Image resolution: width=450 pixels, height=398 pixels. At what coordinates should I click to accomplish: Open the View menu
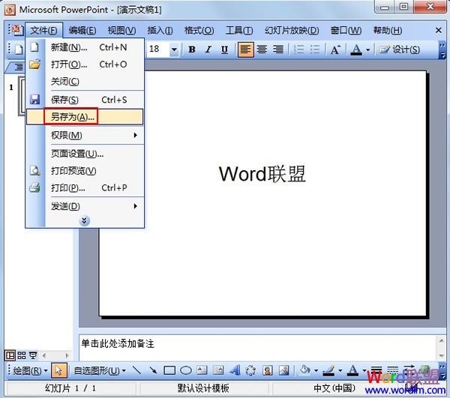pyautogui.click(x=121, y=30)
